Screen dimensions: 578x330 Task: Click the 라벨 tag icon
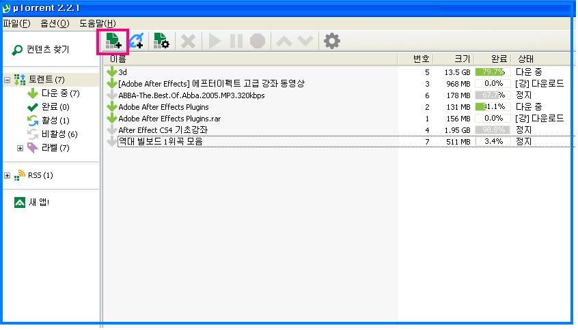32,148
